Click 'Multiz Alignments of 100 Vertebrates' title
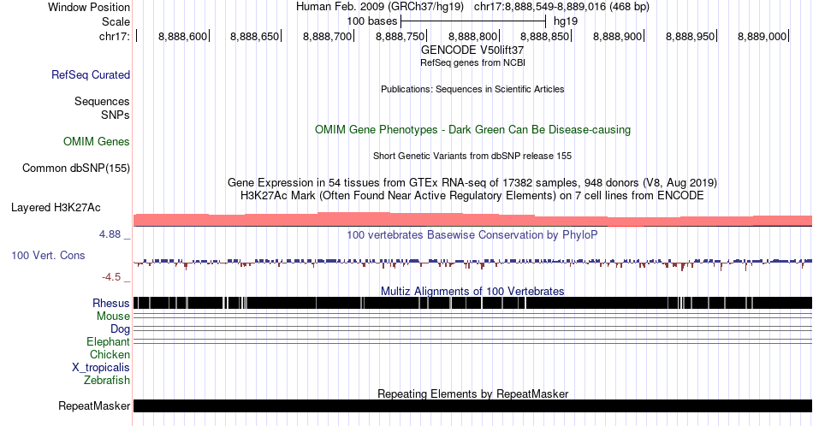813x426 pixels. [x=472, y=291]
